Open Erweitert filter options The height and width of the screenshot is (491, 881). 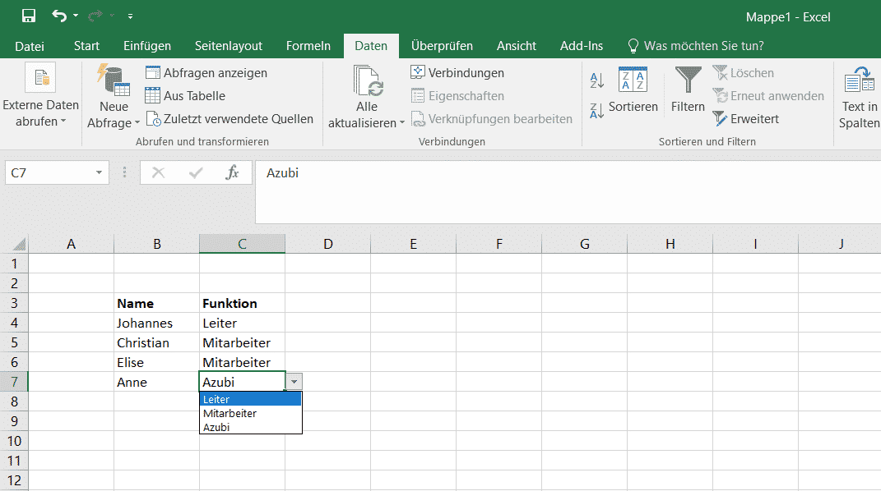point(745,119)
